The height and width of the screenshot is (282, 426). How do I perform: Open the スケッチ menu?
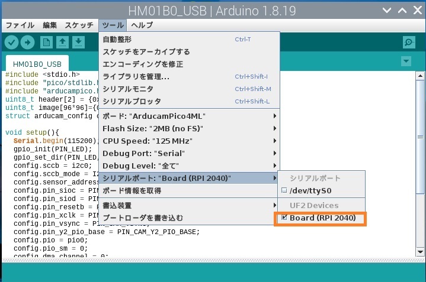[x=79, y=25]
